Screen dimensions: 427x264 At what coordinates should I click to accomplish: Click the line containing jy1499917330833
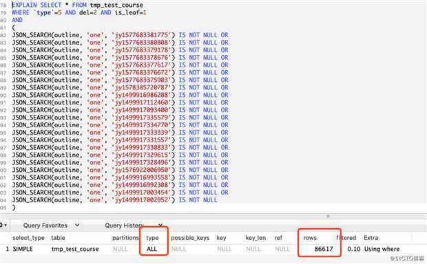(120, 147)
